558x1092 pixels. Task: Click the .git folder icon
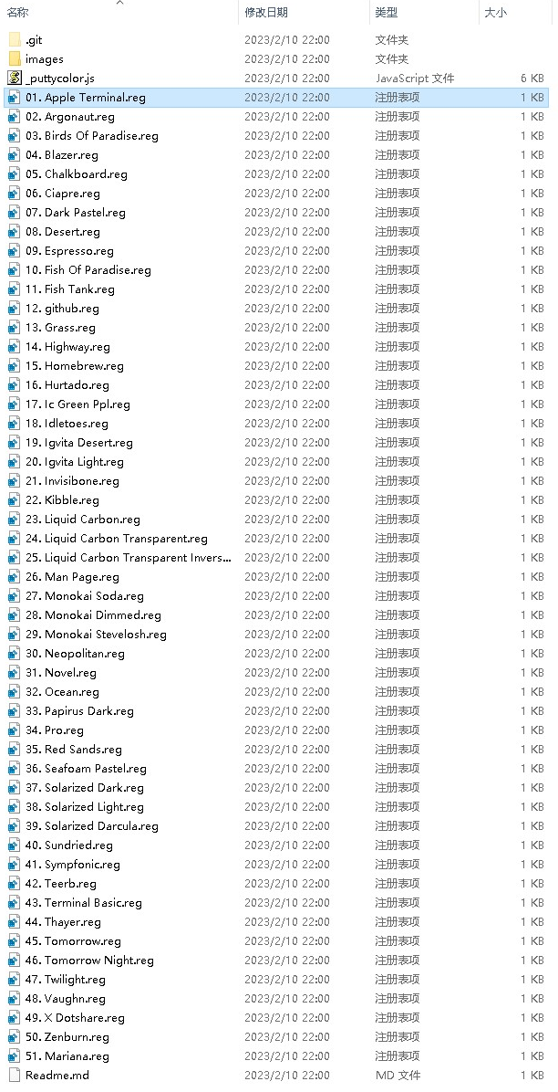click(x=15, y=39)
